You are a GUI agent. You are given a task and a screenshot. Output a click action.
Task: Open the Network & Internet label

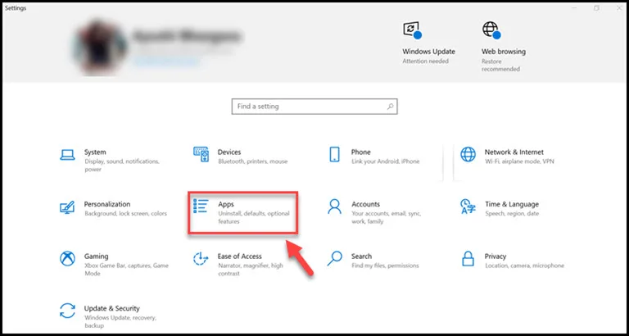[514, 152]
